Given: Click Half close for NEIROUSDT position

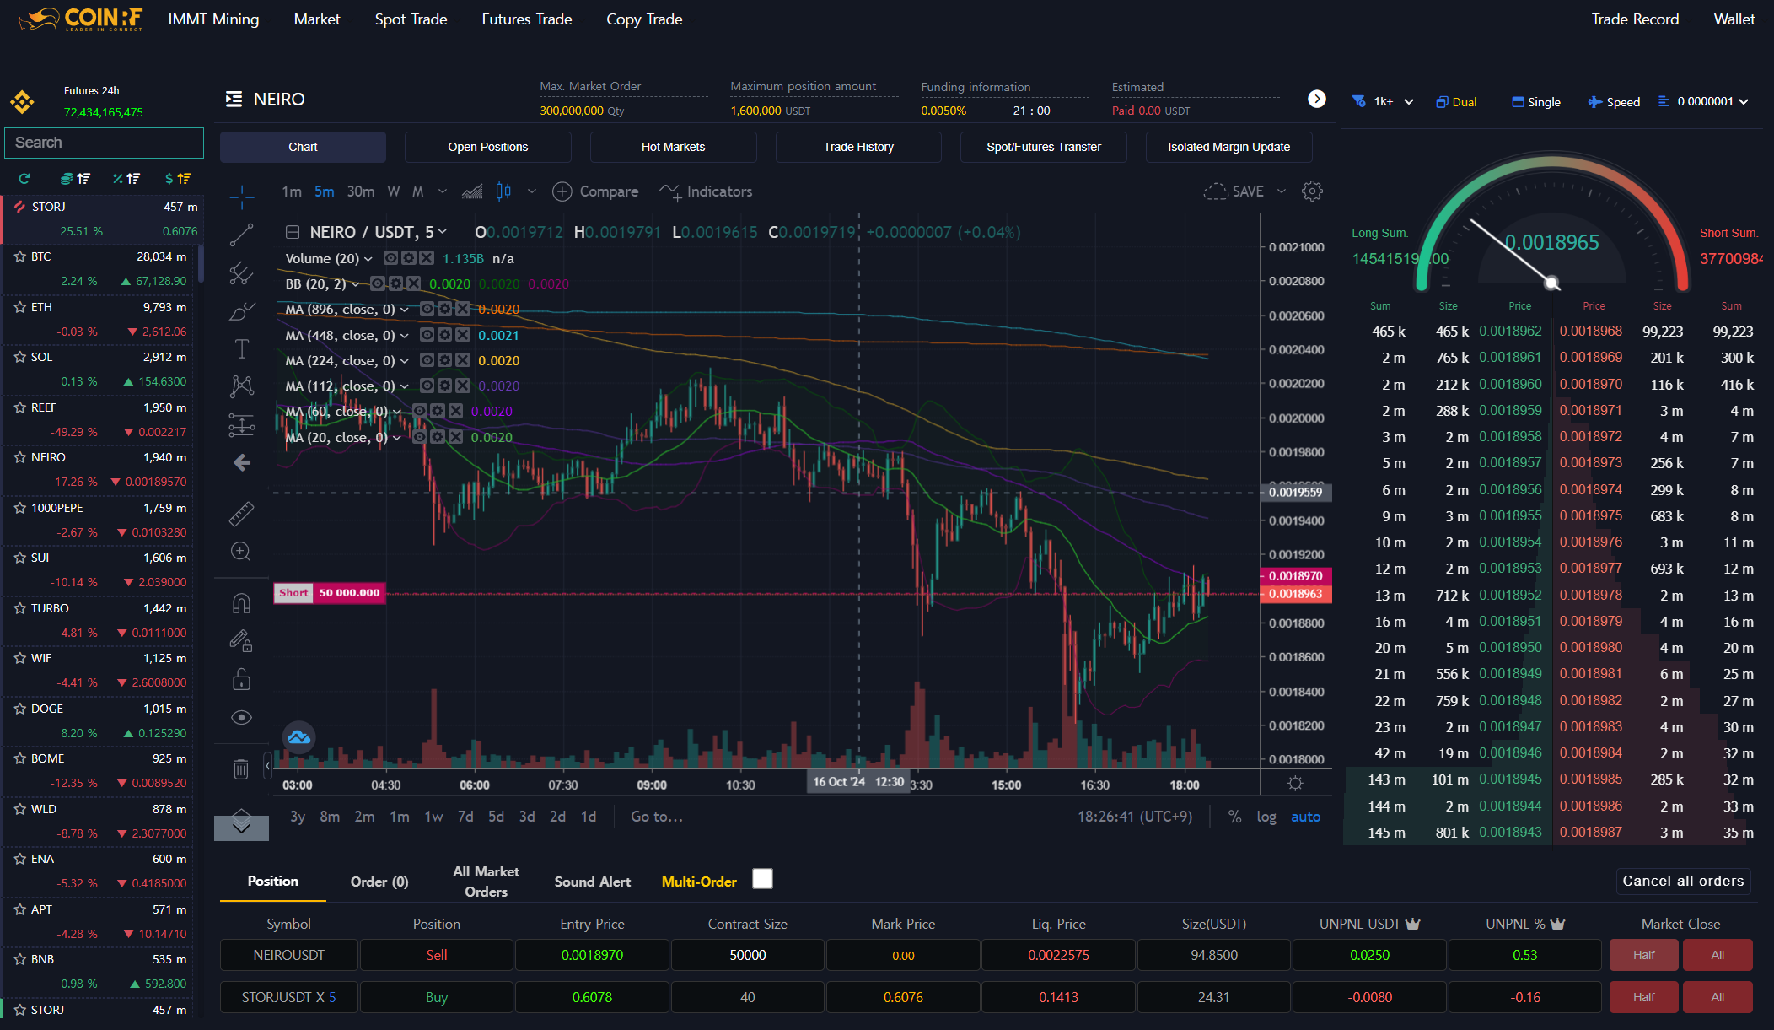Looking at the screenshot, I should (x=1643, y=955).
